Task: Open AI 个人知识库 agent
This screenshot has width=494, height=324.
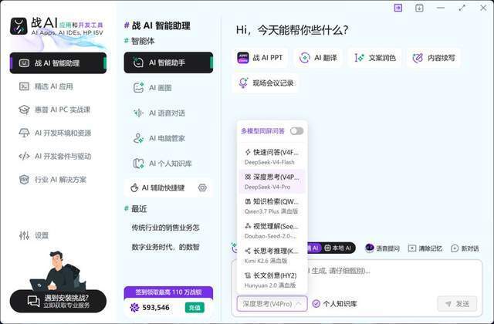Action: (162, 163)
